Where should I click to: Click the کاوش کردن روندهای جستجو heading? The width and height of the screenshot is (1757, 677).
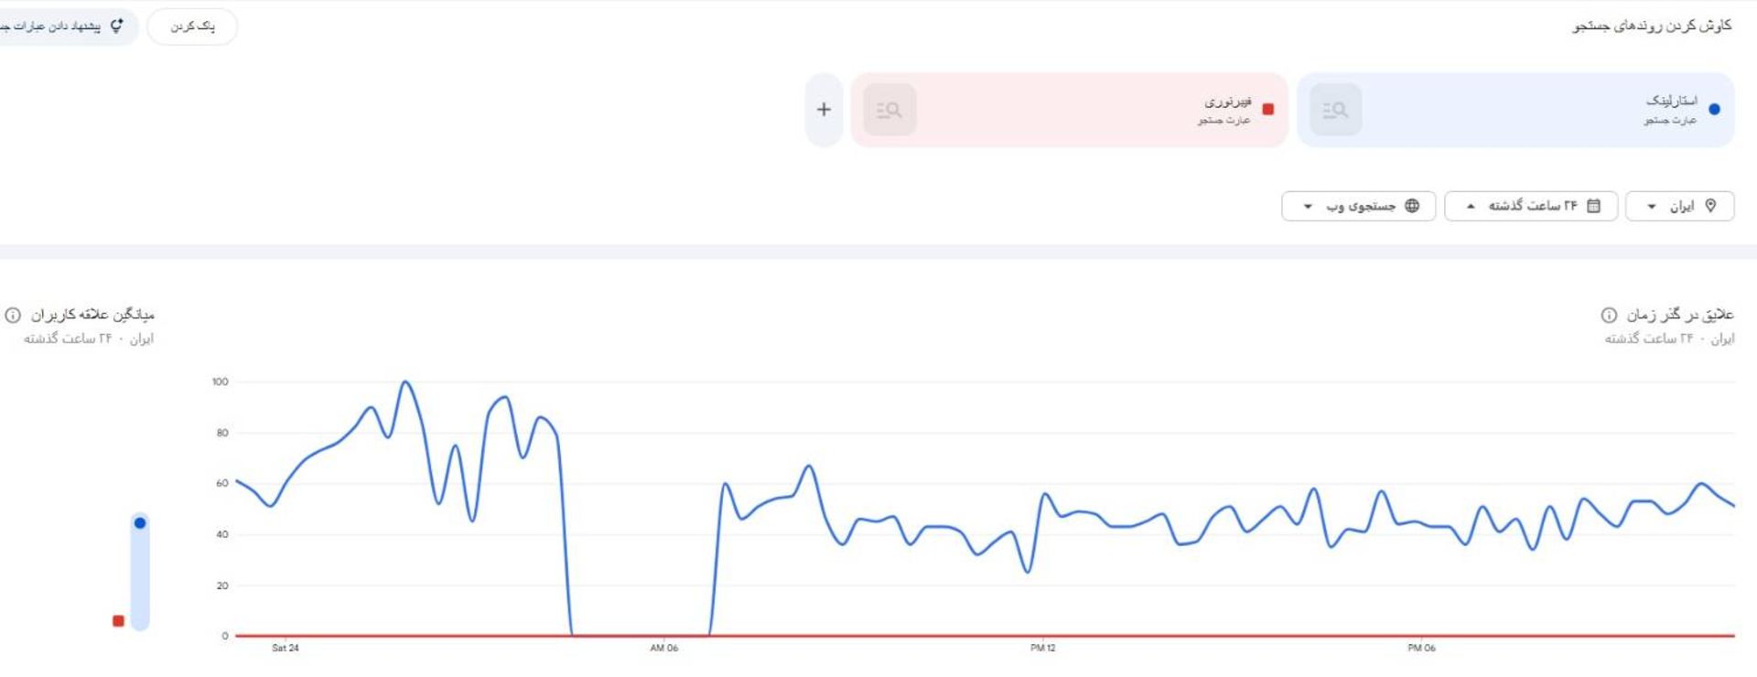click(x=1652, y=26)
